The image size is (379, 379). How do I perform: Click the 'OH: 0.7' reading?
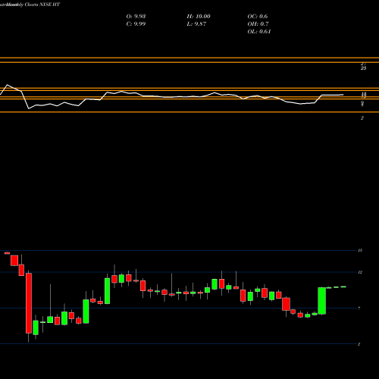pos(258,23)
